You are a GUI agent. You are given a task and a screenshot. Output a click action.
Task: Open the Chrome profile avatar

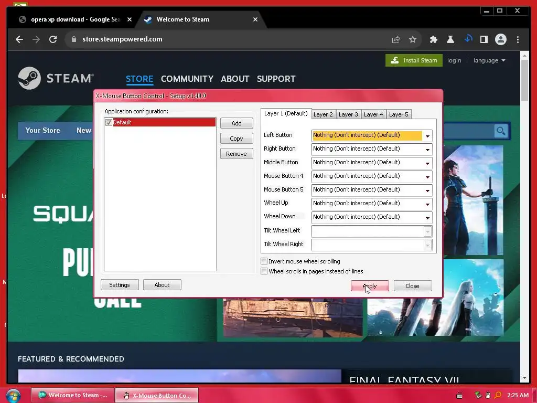[501, 39]
